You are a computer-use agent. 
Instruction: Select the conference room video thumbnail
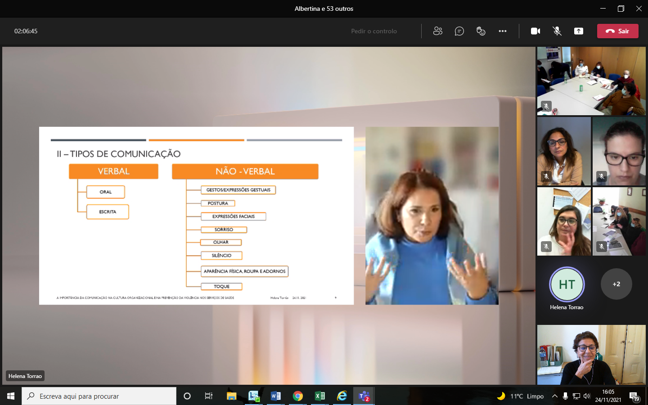(x=591, y=81)
